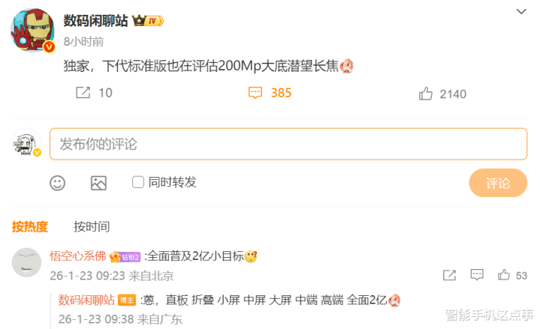This screenshot has width=540, height=329.
Task: Reply to 悟空心系佛's comment via bubble icon
Action: 477,275
